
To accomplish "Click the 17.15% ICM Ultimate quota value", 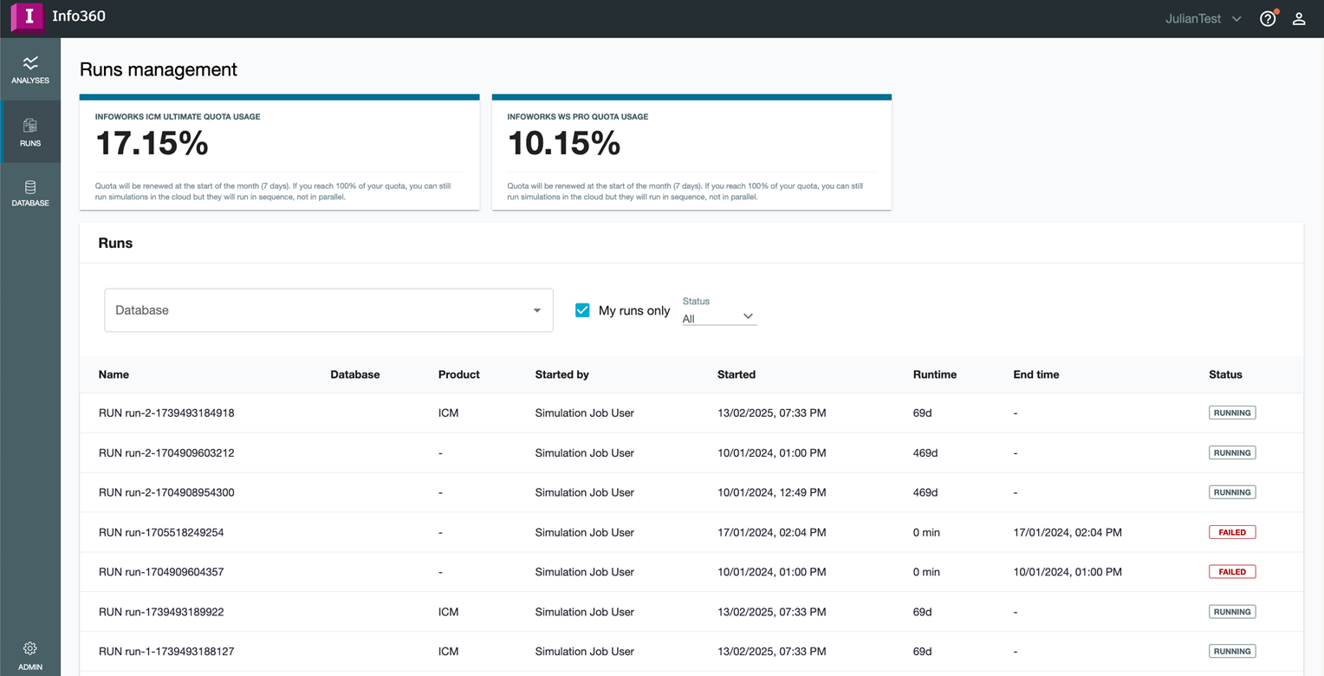I will click(152, 143).
